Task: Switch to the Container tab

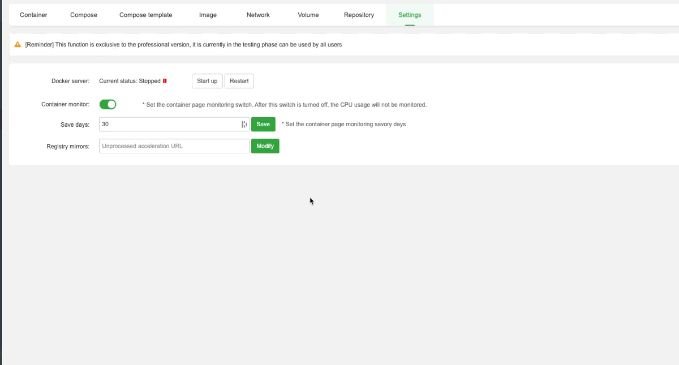Action: [x=33, y=15]
